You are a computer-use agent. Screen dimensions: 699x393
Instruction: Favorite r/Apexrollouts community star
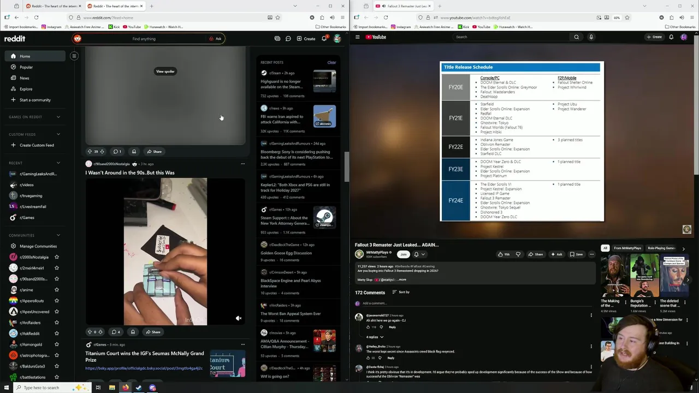56,301
